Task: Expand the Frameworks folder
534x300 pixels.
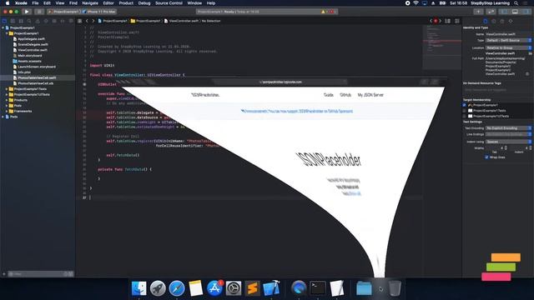Action: 7,111
